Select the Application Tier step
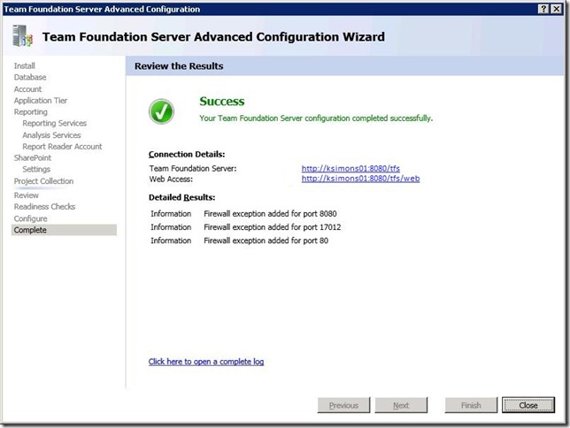The height and width of the screenshot is (428, 570). [x=41, y=101]
